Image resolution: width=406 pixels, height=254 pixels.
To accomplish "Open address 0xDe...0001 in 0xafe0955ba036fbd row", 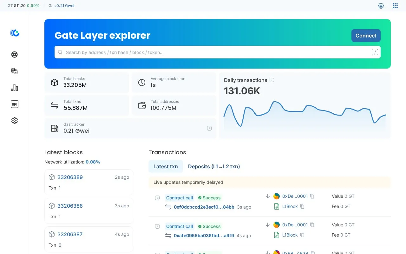I will 295,225.
